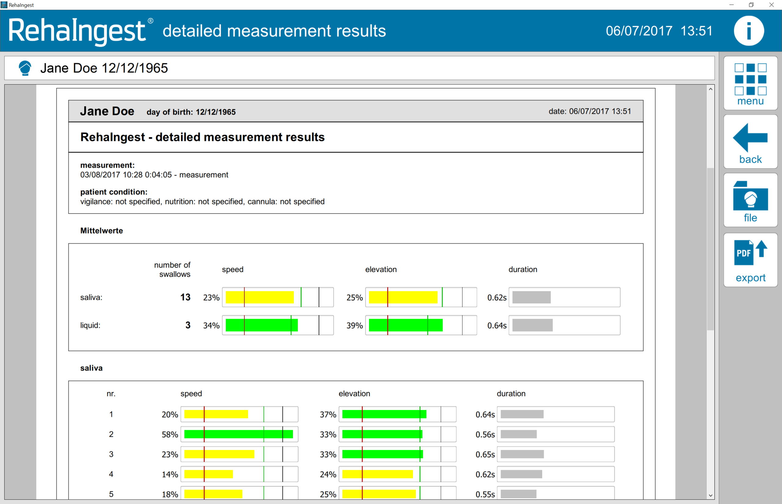Go back with the arrow icon
Screen dimensions: 782x504
pos(750,137)
